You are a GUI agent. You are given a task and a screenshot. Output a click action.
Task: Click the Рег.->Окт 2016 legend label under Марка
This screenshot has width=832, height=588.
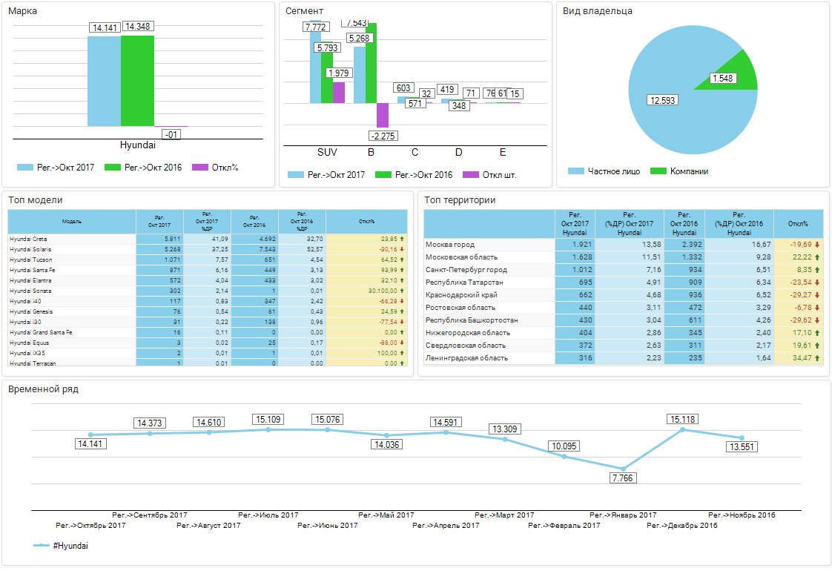[153, 167]
